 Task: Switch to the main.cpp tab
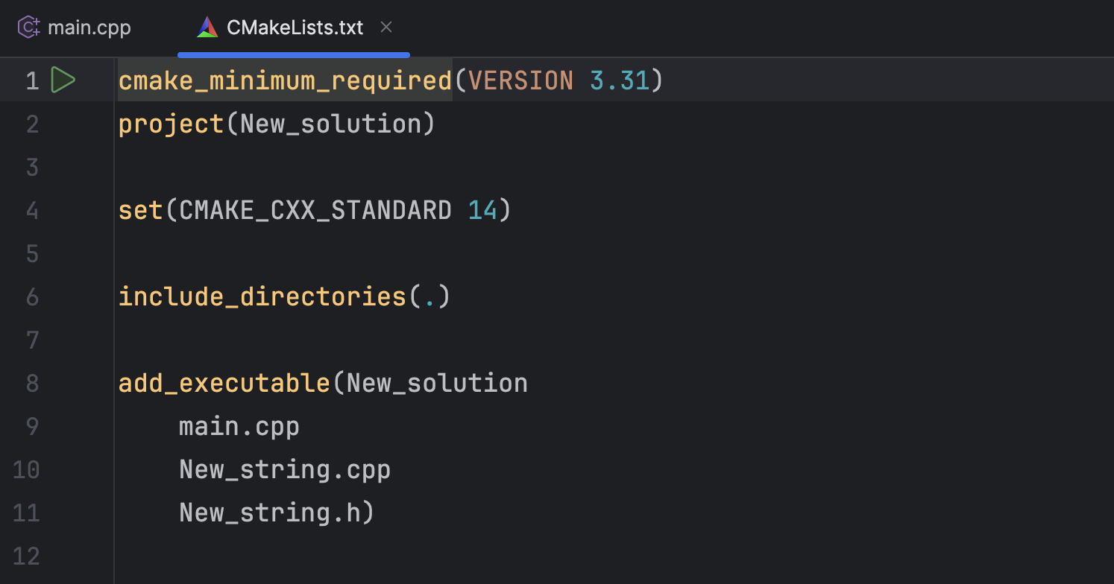(89, 27)
